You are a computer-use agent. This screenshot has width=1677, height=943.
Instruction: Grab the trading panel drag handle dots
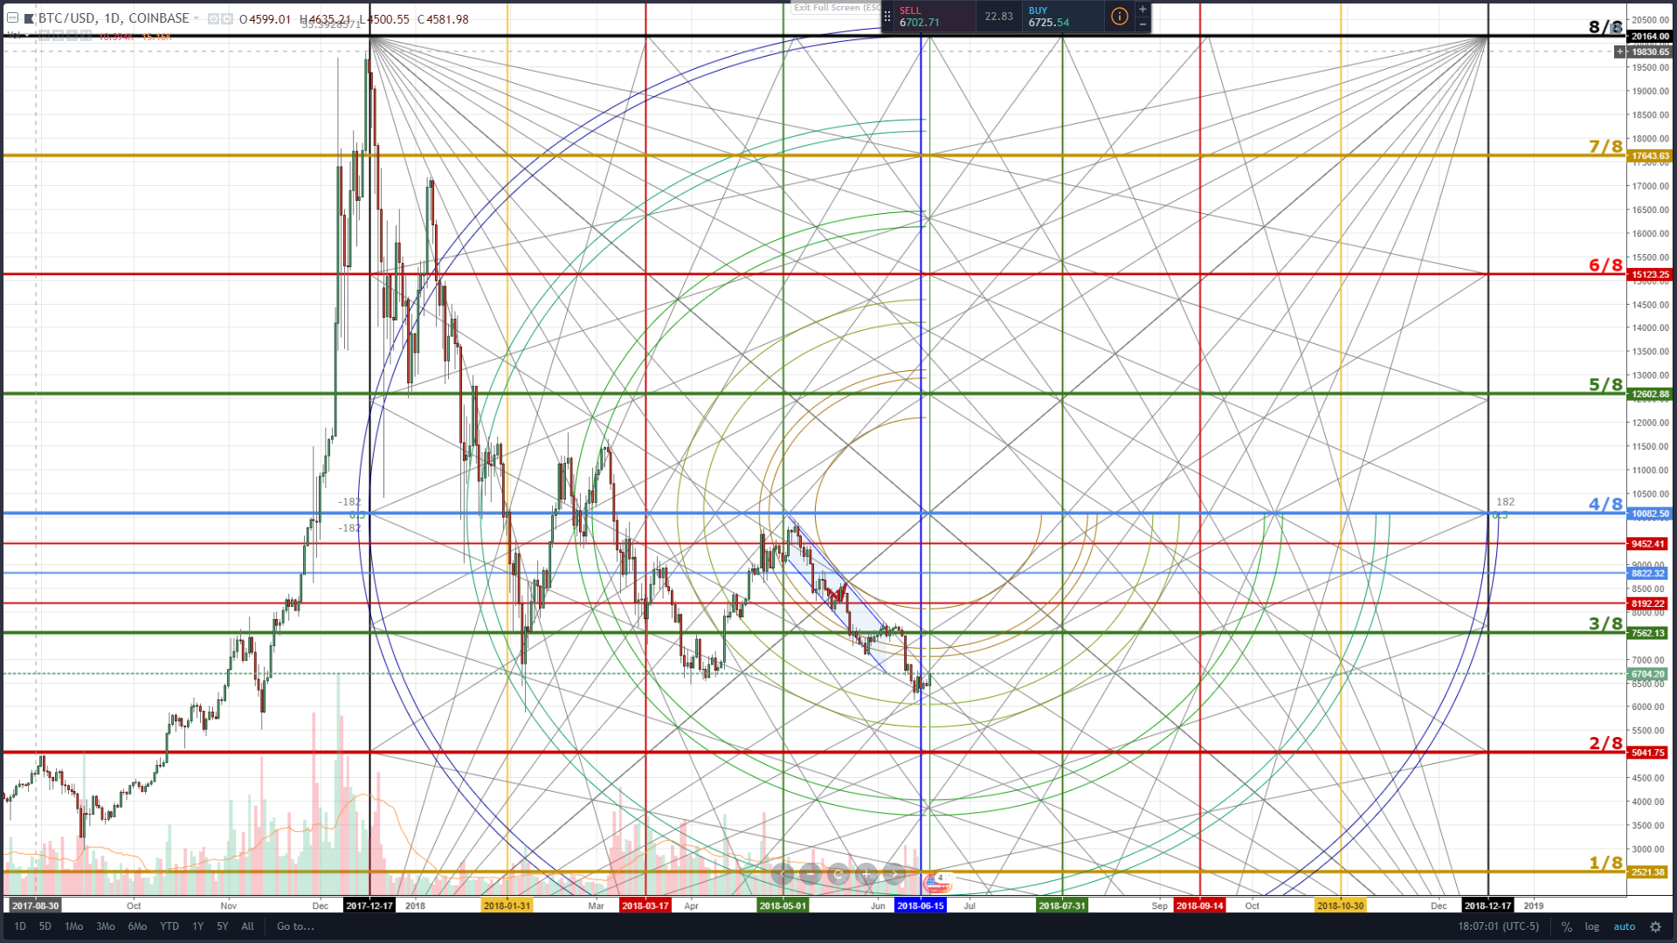pyautogui.click(x=887, y=17)
